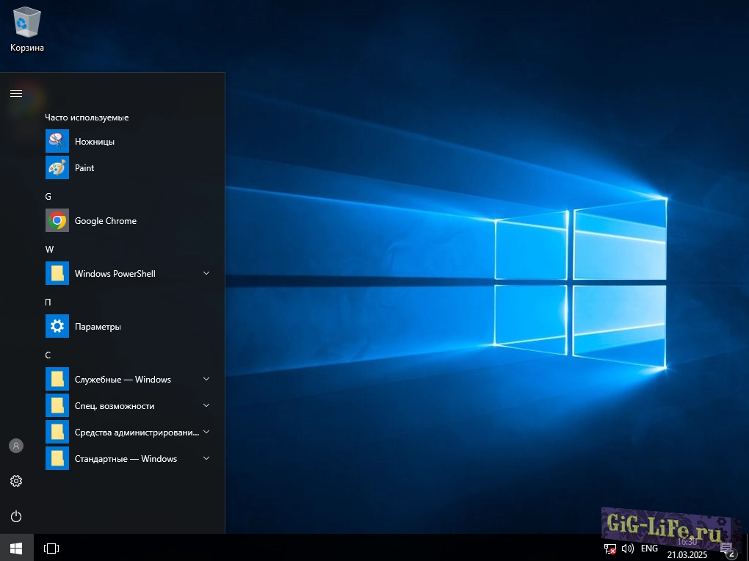Open Task View on the taskbar
The height and width of the screenshot is (561, 749).
click(x=51, y=549)
